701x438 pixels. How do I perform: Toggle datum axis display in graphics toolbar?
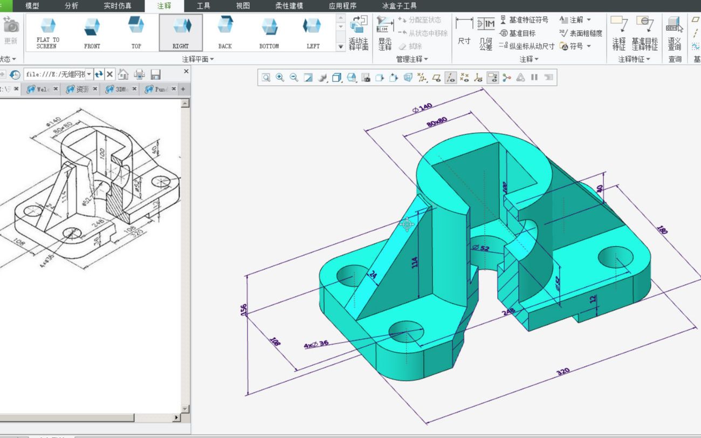click(x=450, y=78)
